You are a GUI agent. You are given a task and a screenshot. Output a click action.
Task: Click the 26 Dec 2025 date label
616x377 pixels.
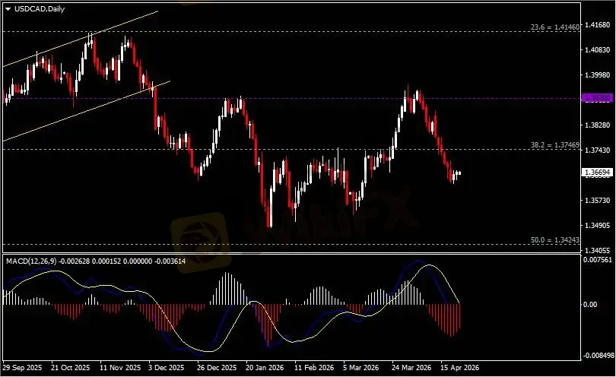217,368
